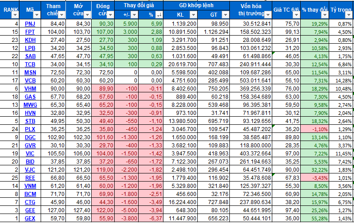This screenshot has height=223, width=354.
Task: Open the Giá TC 6/6 filter dropdown
Action: click(x=296, y=15)
